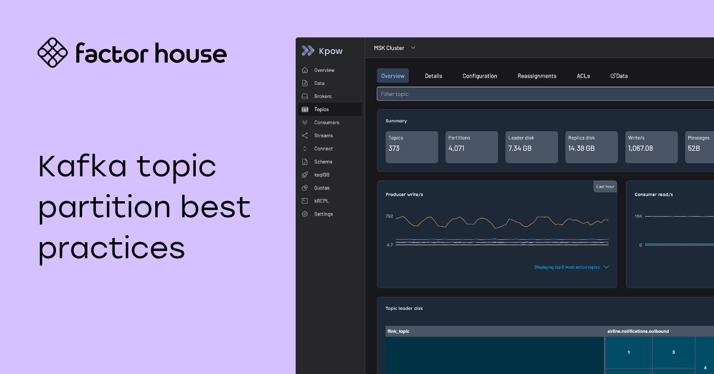Image resolution: width=714 pixels, height=374 pixels.
Task: Click the Consumer read/s chart title
Action: pos(654,194)
